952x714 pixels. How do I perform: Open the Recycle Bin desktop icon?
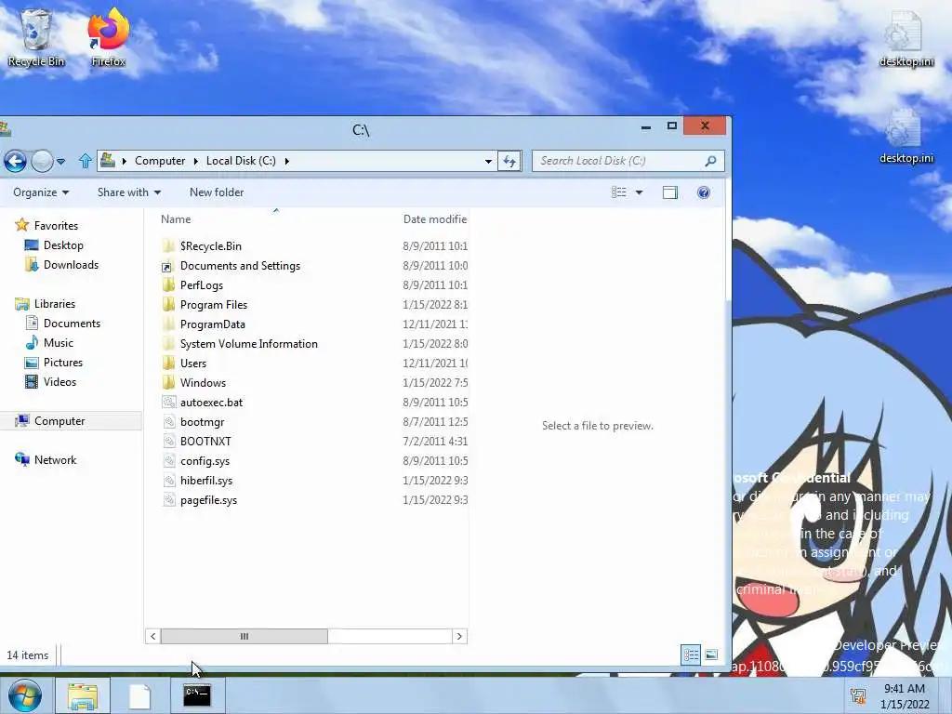pyautogui.click(x=36, y=36)
